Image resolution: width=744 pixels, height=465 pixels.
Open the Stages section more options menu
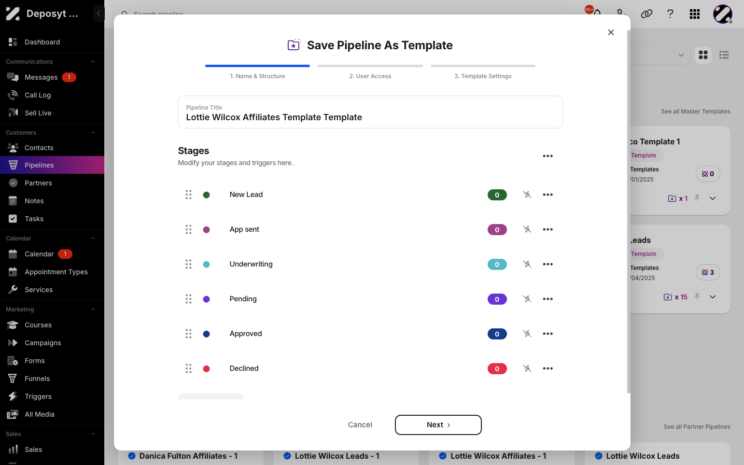coord(547,156)
